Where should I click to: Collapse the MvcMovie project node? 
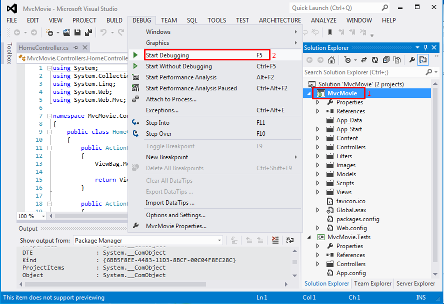coord(309,93)
